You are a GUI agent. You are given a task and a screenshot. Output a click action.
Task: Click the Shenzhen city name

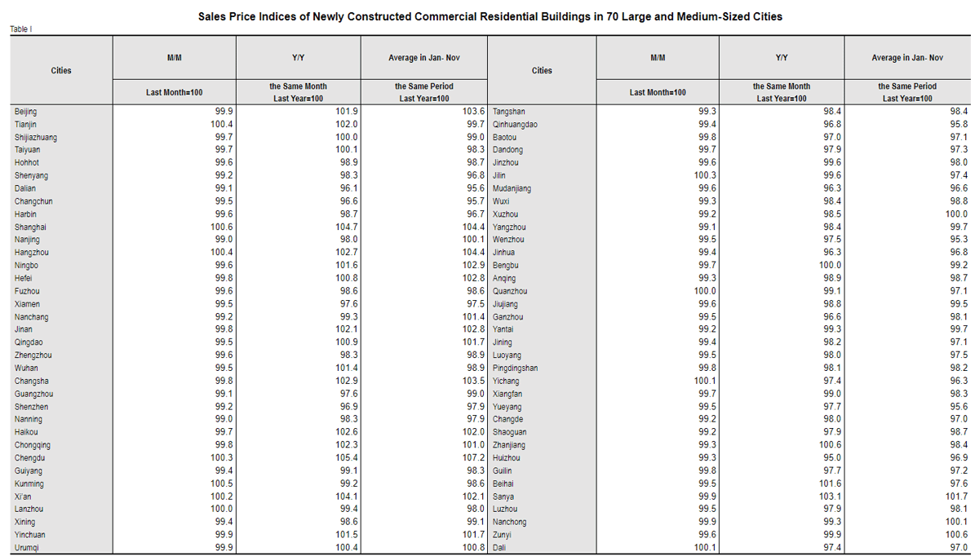(x=31, y=407)
